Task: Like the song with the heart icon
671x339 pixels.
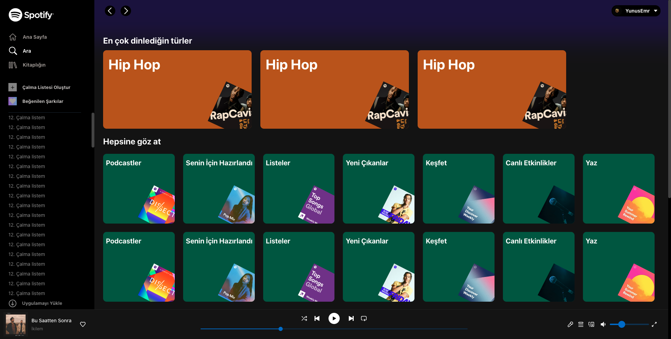Action: (x=83, y=324)
